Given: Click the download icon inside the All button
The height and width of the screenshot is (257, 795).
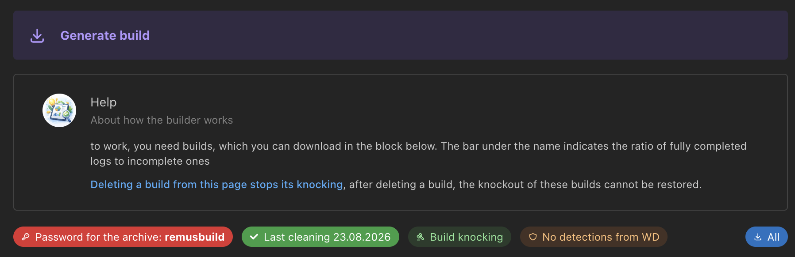Looking at the screenshot, I should 758,237.
